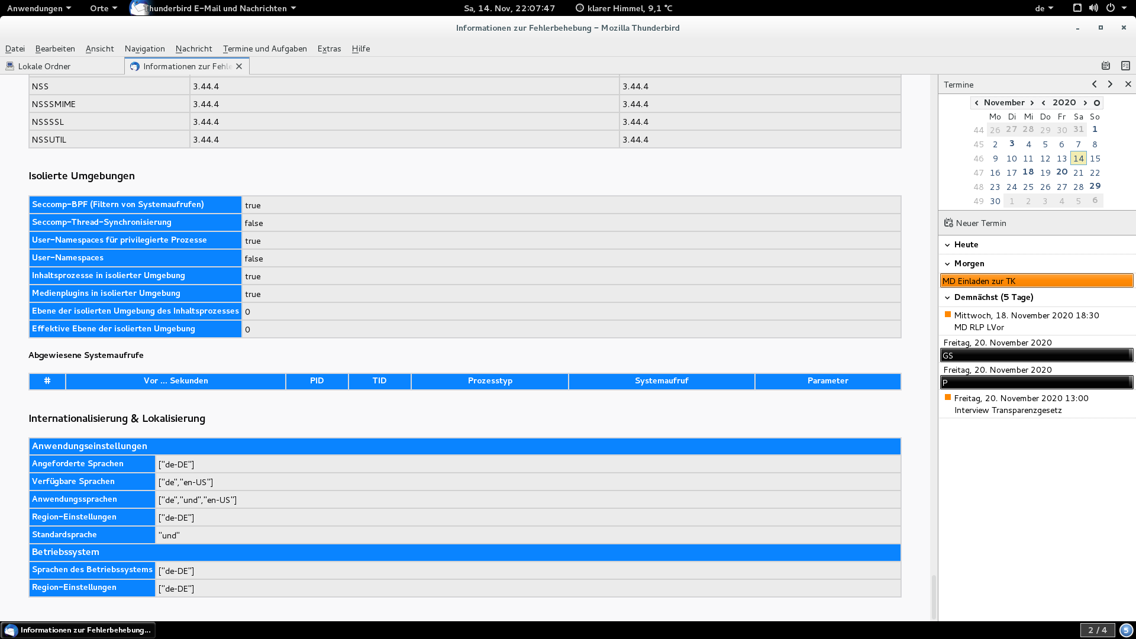
Task: Open the MD Einladen zur TK event
Action: pos(1036,281)
